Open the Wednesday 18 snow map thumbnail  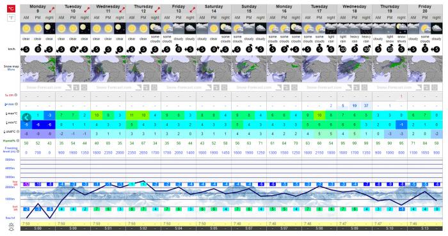(355, 69)
